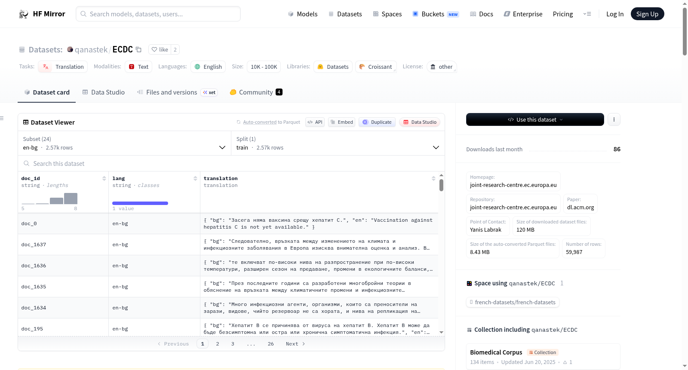Viewport: 688px width, 370px height.
Task: Focus the search models, datasets, users field
Action: point(158,14)
